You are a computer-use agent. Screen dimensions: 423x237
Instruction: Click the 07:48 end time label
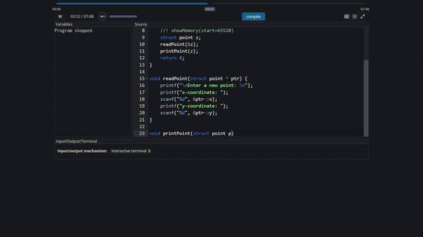(x=365, y=9)
